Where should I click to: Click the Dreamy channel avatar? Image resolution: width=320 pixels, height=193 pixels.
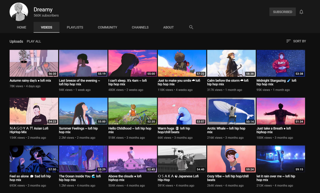point(19,12)
